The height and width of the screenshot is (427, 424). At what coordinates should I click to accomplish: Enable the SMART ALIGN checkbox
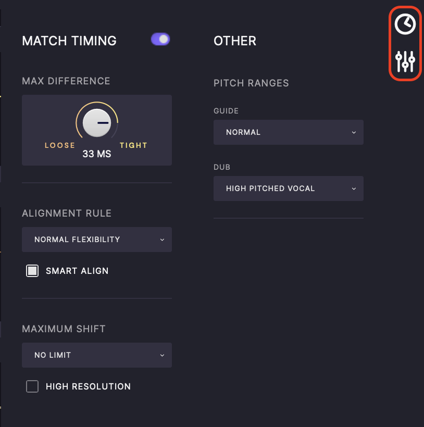[x=32, y=271]
